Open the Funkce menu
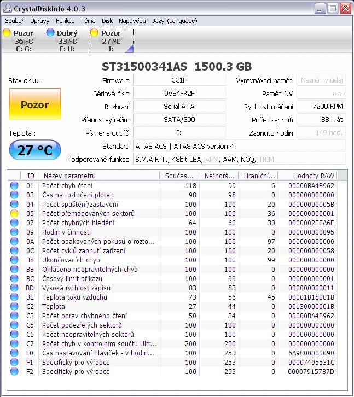354x397 pixels. (x=66, y=21)
